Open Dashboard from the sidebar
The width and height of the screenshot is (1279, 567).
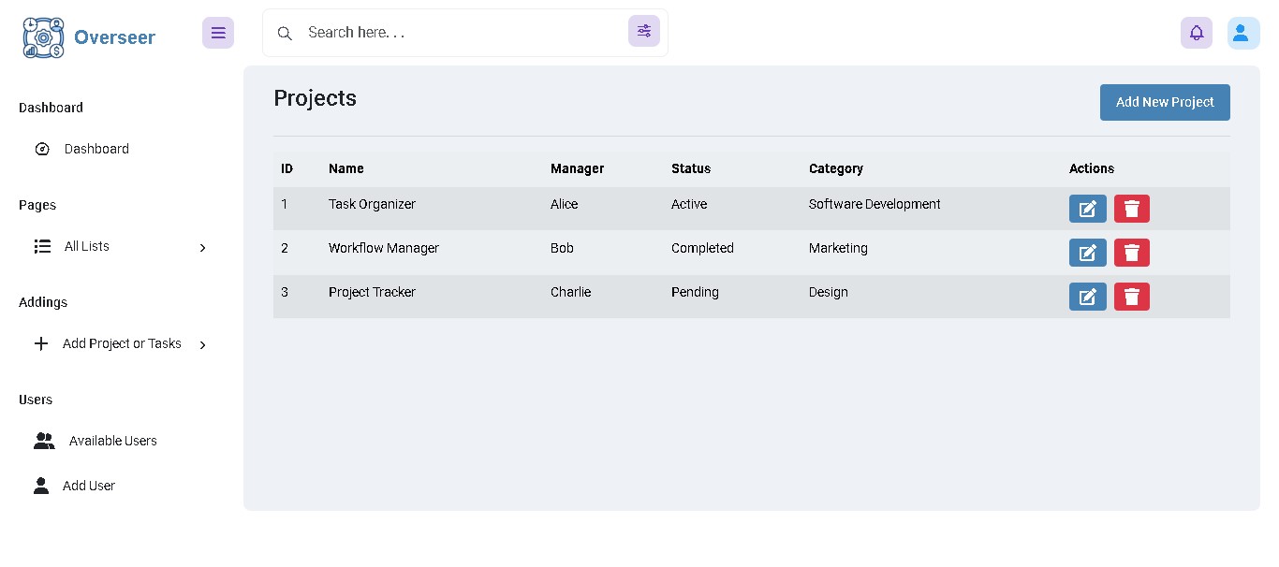(x=96, y=149)
